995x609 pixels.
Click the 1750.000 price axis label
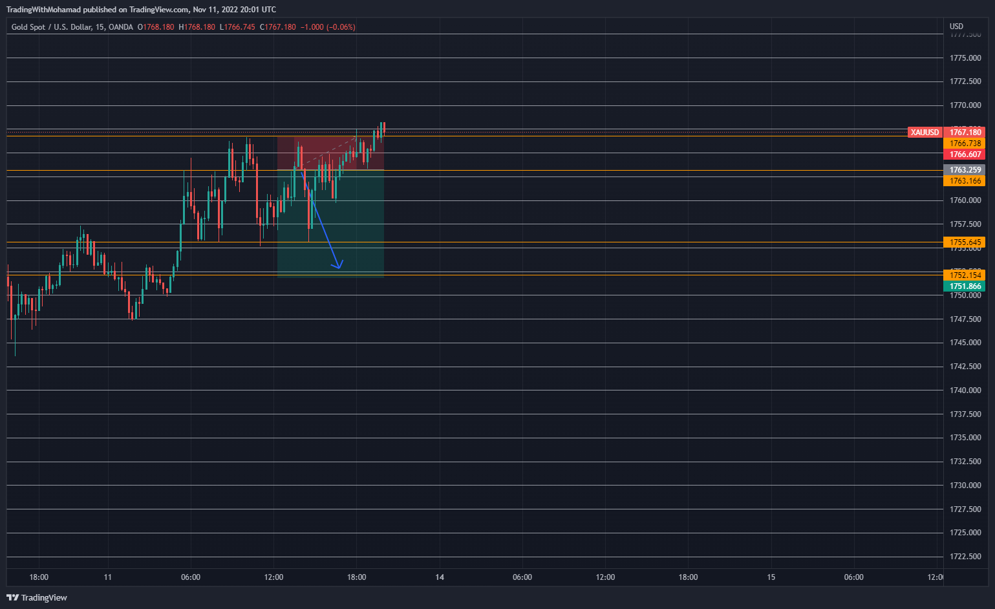pos(965,295)
